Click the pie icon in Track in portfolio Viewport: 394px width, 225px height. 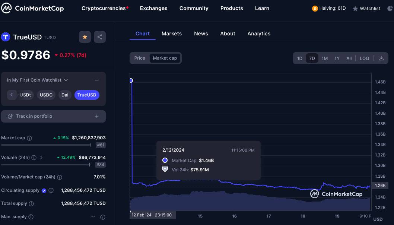[10, 116]
